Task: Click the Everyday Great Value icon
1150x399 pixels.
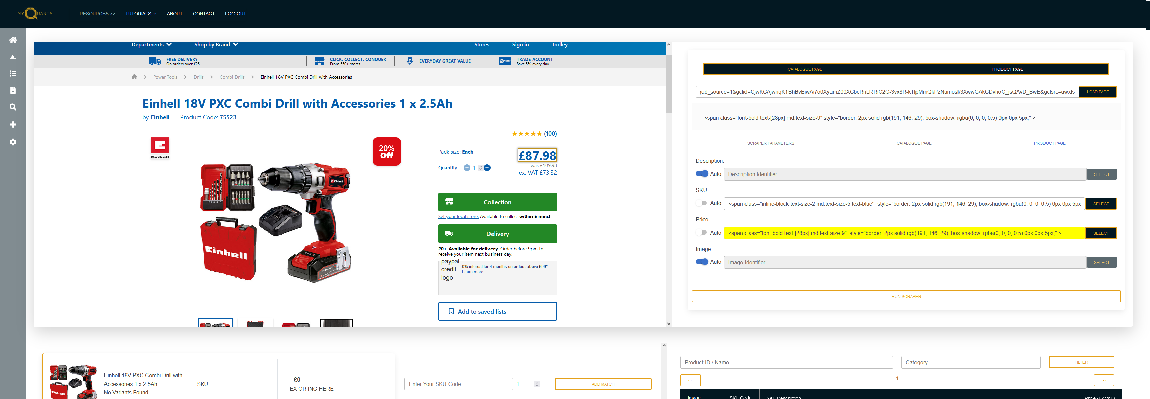Action: click(410, 61)
